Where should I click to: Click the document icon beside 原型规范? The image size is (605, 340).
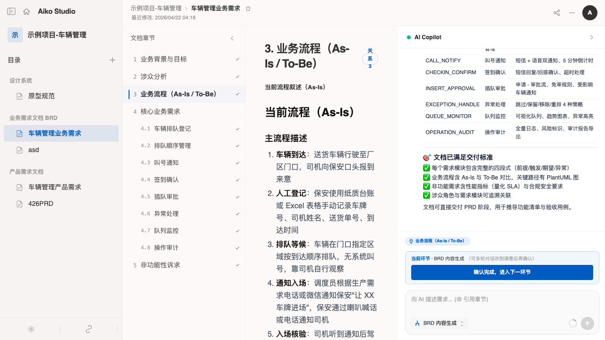[x=19, y=96]
